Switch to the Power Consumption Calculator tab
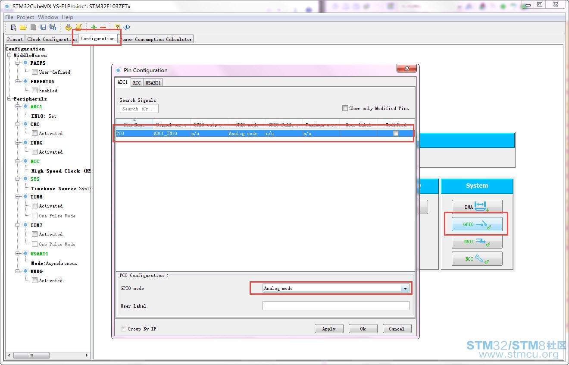569x365 pixels. (156, 39)
